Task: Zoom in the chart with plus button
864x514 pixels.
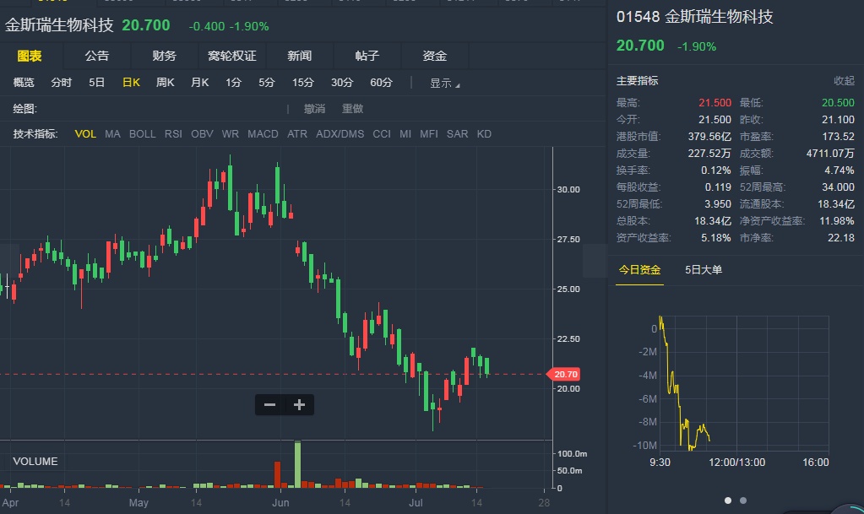Action: [x=299, y=405]
